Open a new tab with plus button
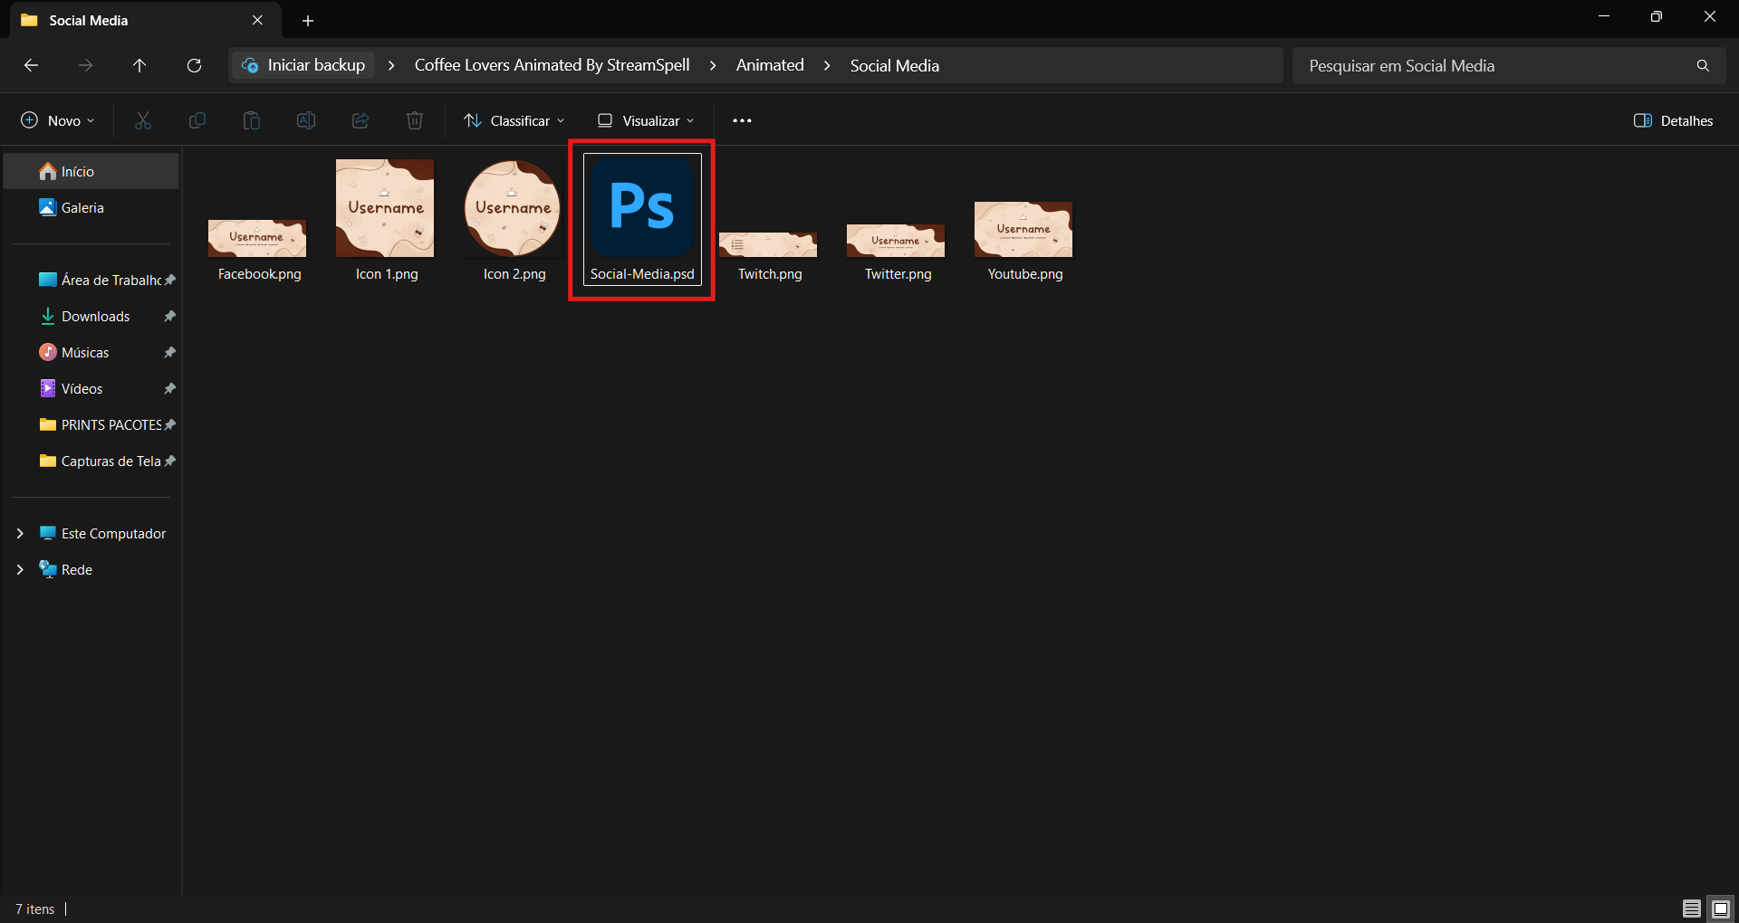1739x923 pixels. [x=308, y=20]
